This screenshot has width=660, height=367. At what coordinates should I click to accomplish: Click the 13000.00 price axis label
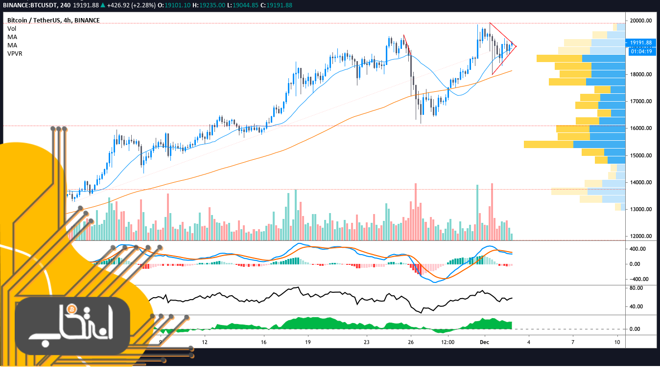pos(641,209)
